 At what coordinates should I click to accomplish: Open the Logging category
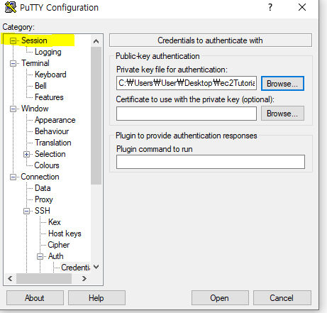point(48,52)
